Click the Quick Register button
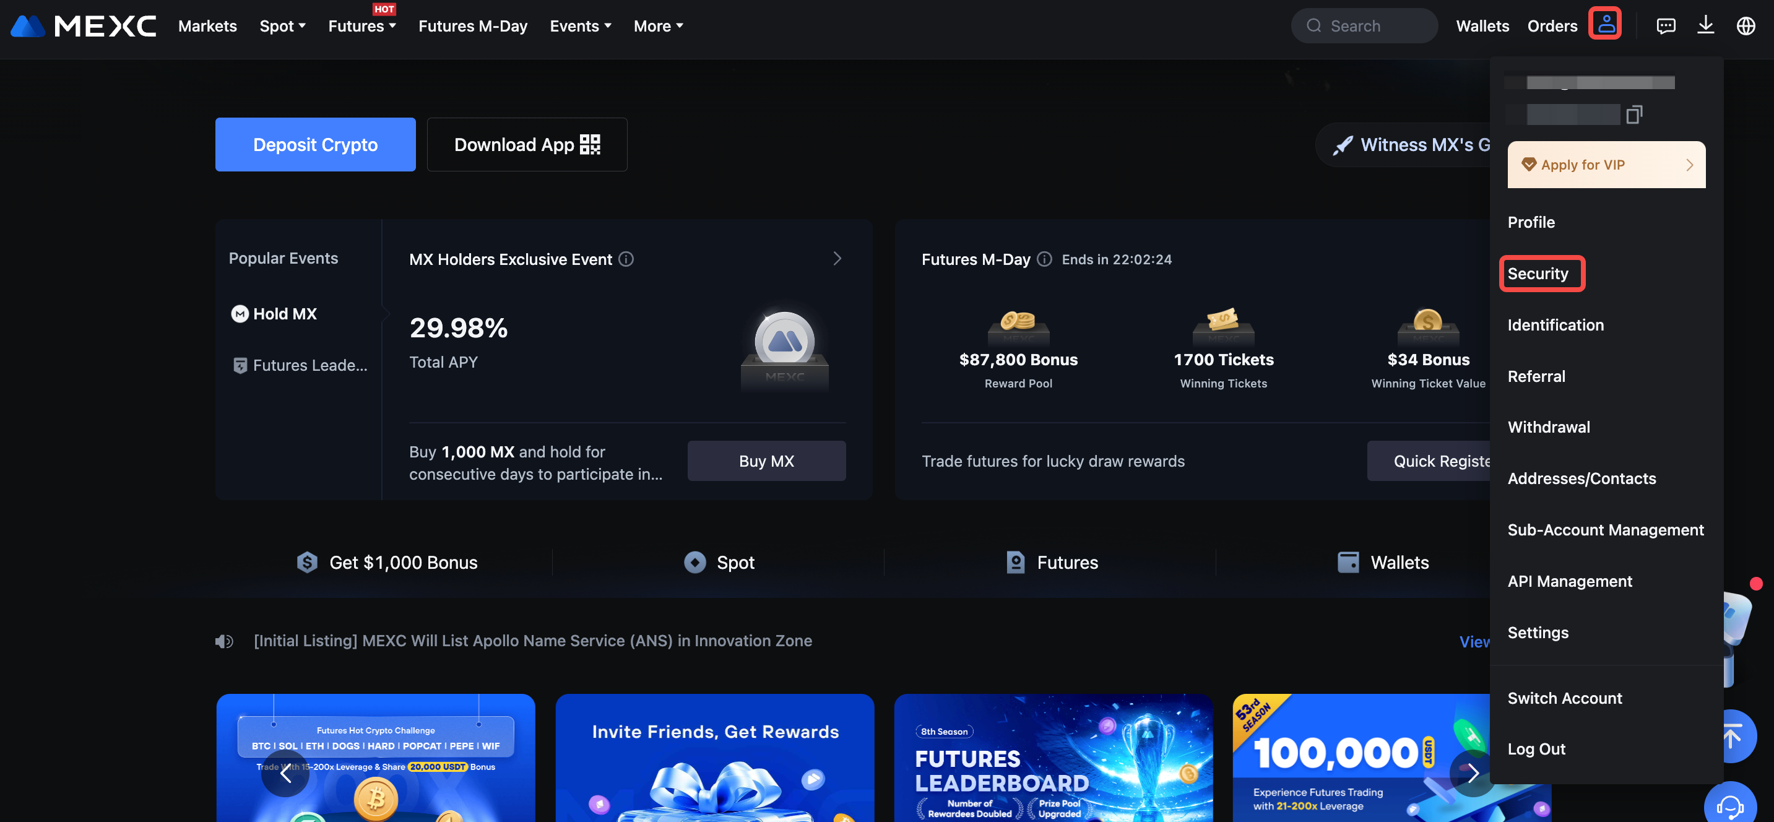The height and width of the screenshot is (822, 1774). coord(1428,461)
